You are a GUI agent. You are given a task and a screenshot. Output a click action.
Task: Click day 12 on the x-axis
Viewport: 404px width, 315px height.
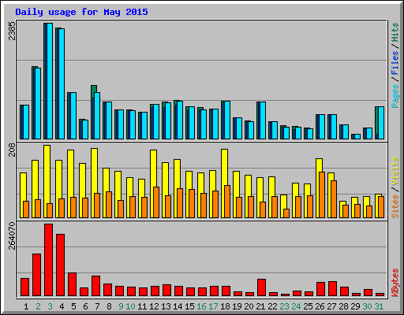click(x=154, y=306)
